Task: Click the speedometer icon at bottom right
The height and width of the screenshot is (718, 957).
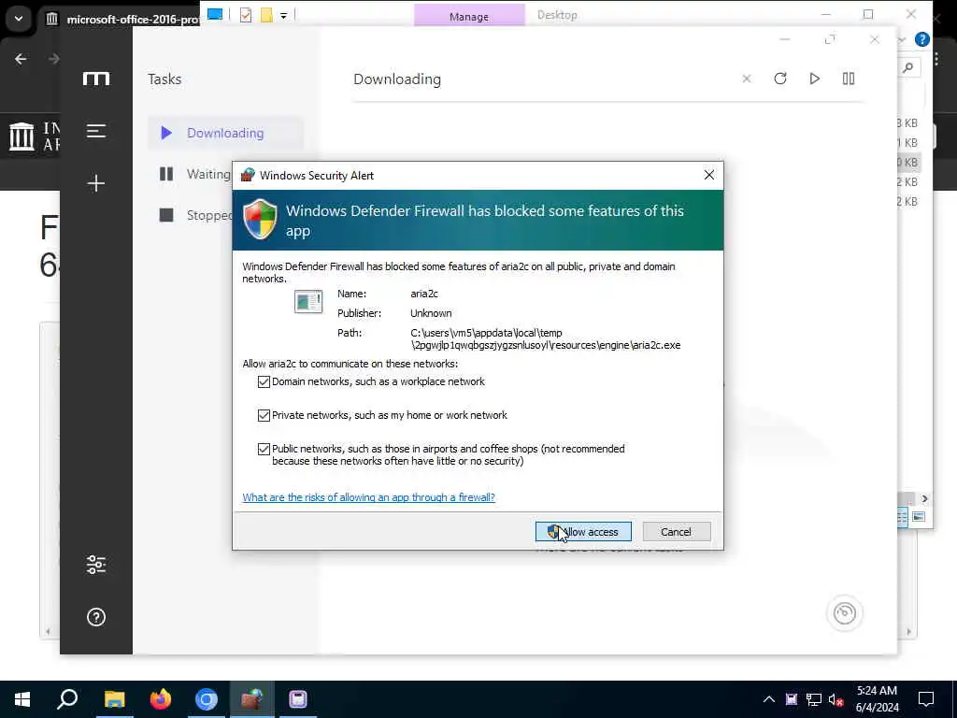Action: (x=845, y=613)
